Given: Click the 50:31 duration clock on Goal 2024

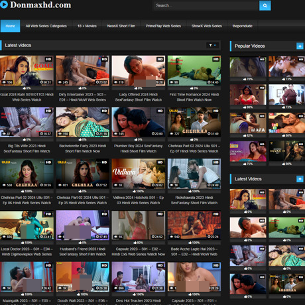Looking at the screenshot, I should click(x=46, y=82).
